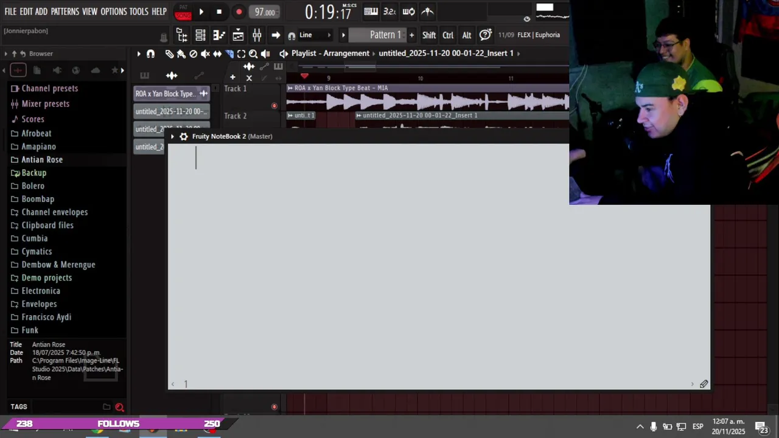Viewport: 779px width, 438px height.
Task: Click the browser search magnifier near TAGS
Action: [119, 407]
